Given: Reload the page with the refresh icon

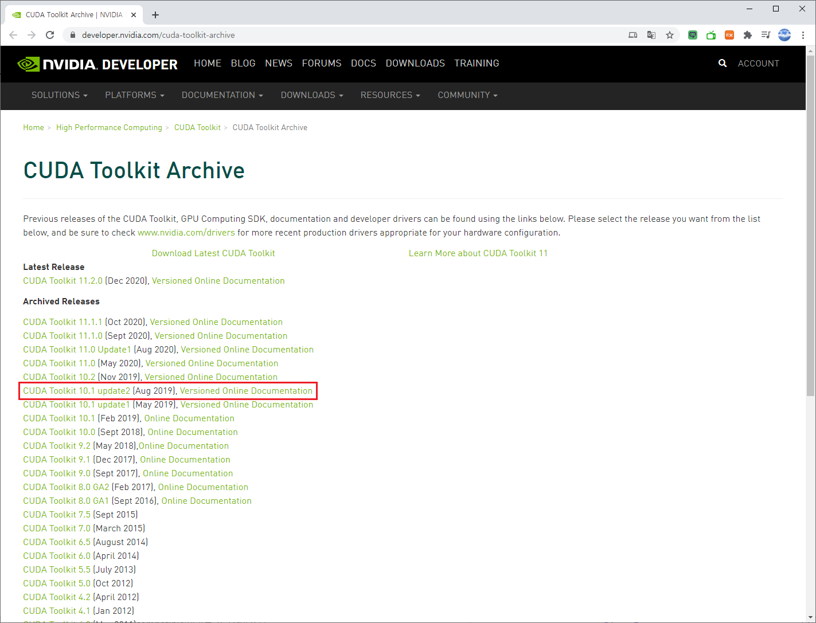Looking at the screenshot, I should tap(50, 35).
